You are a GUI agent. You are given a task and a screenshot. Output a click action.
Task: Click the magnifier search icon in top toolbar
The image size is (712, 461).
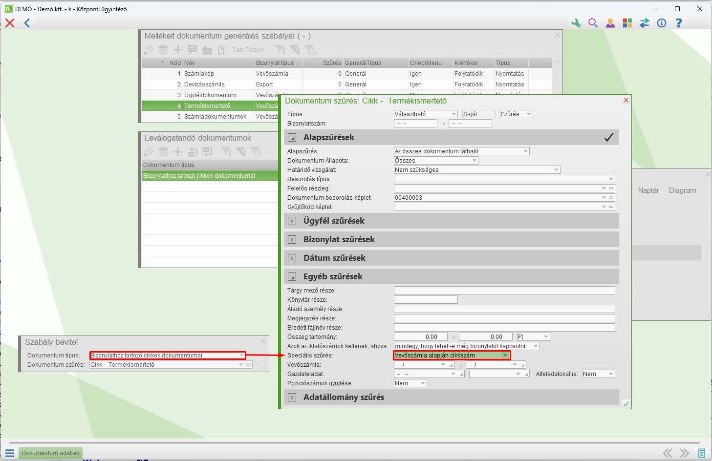point(593,23)
